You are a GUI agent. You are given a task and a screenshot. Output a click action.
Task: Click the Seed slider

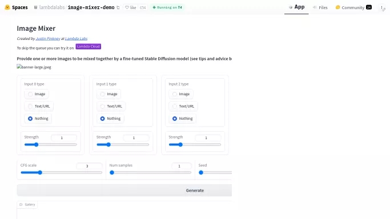click(x=215, y=173)
